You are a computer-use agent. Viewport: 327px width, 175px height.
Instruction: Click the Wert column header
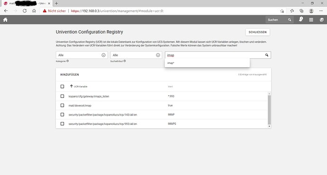tap(170, 87)
